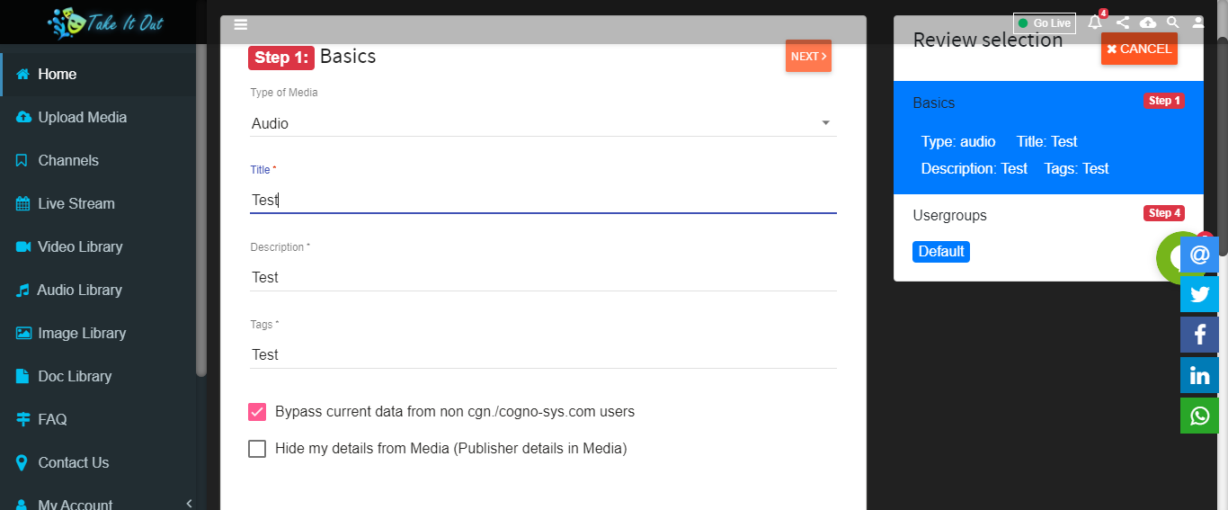Open the search magnifier icon
The image size is (1228, 510).
[x=1173, y=22]
